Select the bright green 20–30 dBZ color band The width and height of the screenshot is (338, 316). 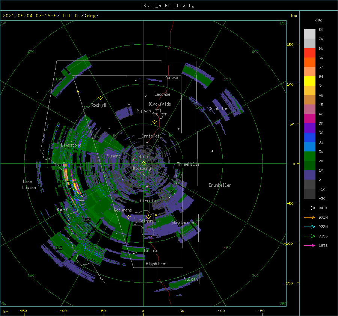[309, 156]
